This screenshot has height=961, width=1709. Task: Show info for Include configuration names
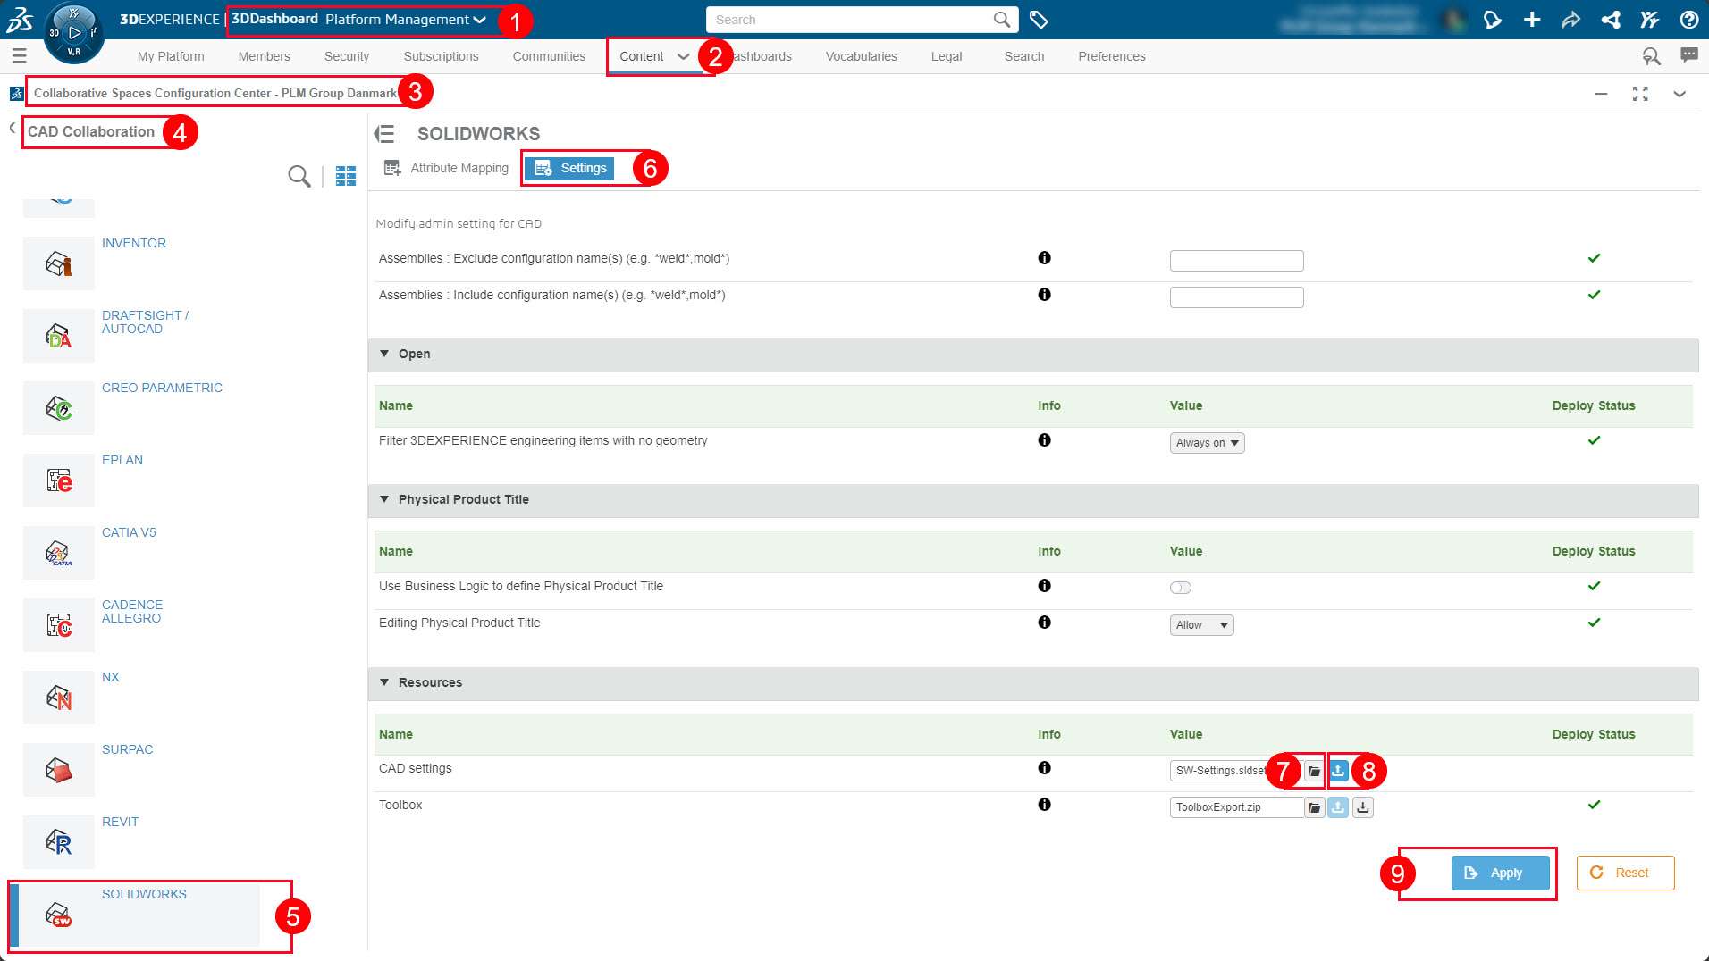click(1044, 295)
